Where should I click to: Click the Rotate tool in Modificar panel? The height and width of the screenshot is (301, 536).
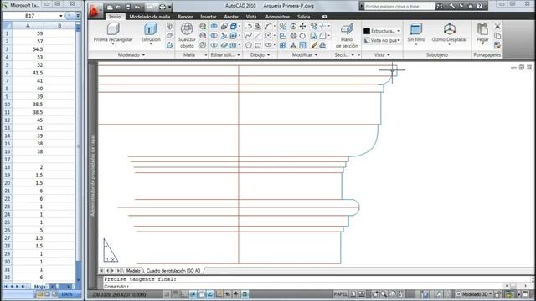[302, 35]
